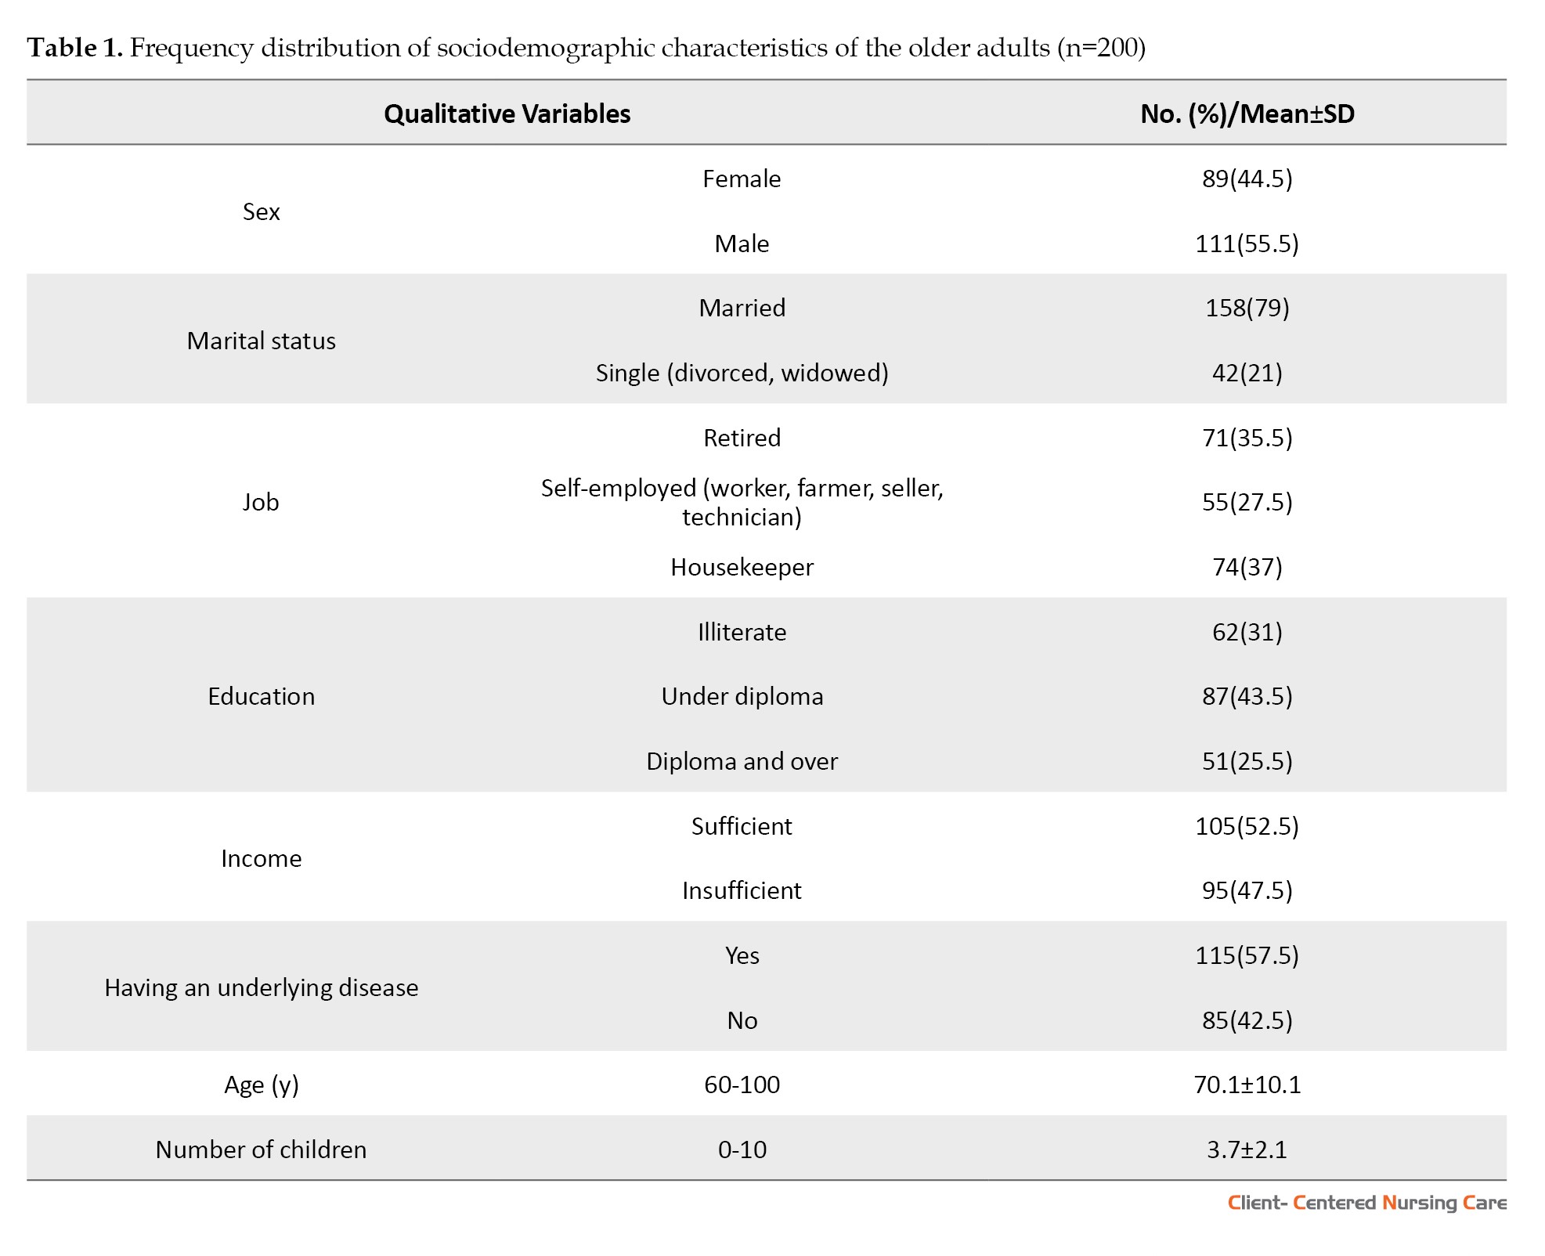Click the Number of children label
The height and width of the screenshot is (1256, 1545).
[x=261, y=1150]
